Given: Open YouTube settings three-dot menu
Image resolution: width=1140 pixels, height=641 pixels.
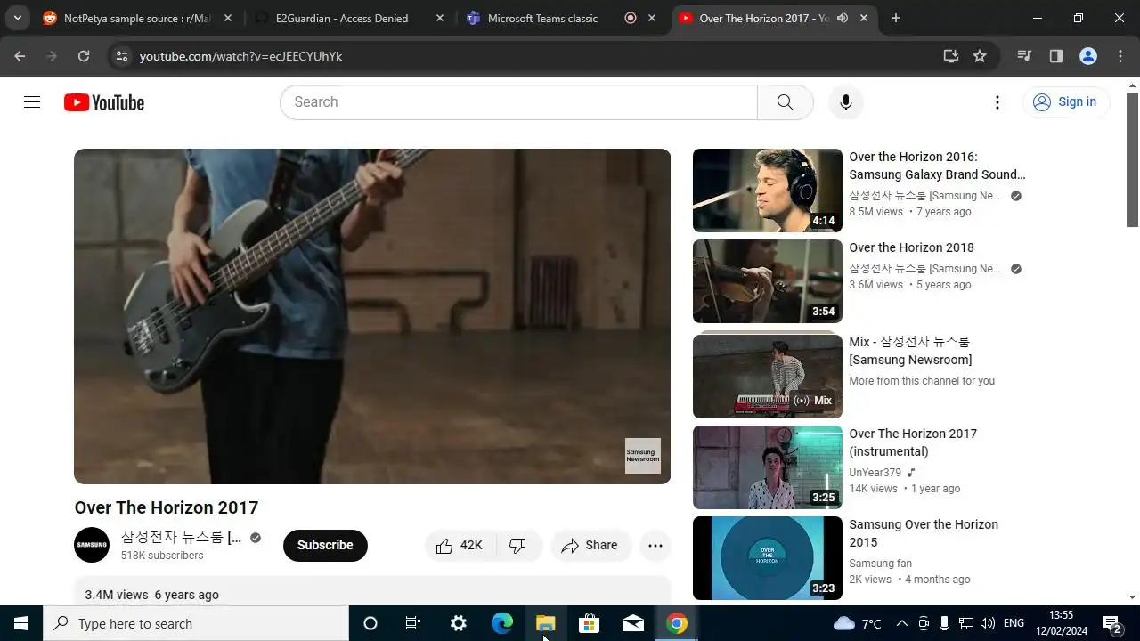Looking at the screenshot, I should 997,102.
